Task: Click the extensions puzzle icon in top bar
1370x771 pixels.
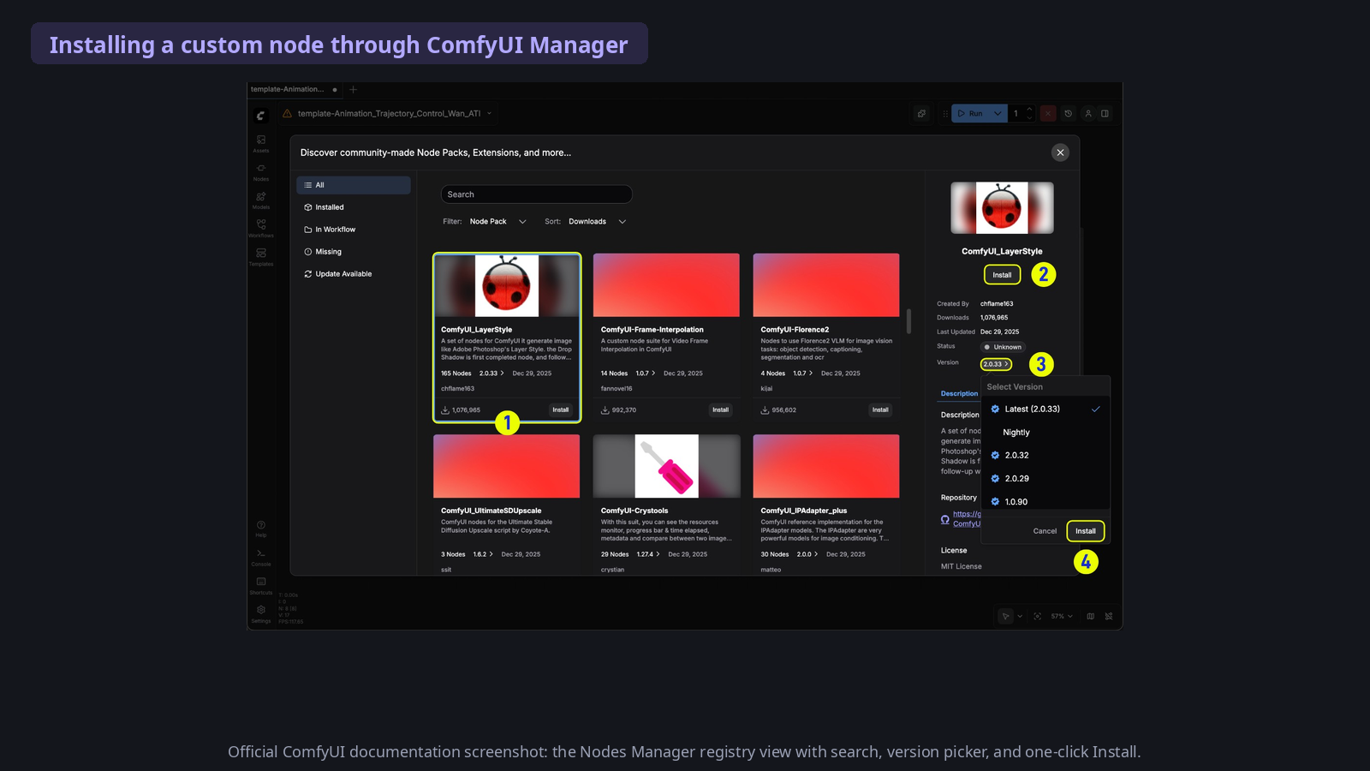Action: pyautogui.click(x=921, y=113)
